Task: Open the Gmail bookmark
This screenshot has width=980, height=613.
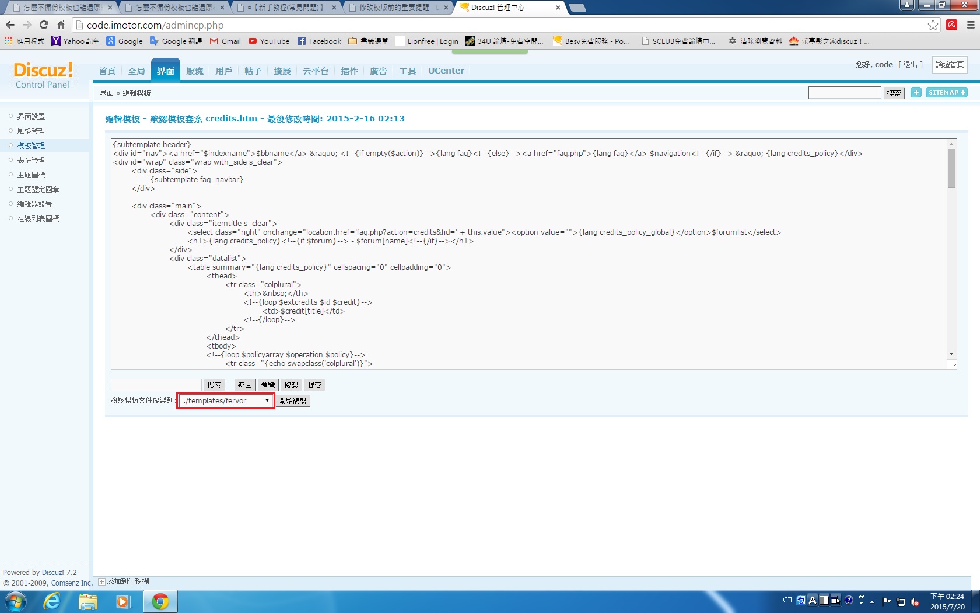Action: point(225,41)
